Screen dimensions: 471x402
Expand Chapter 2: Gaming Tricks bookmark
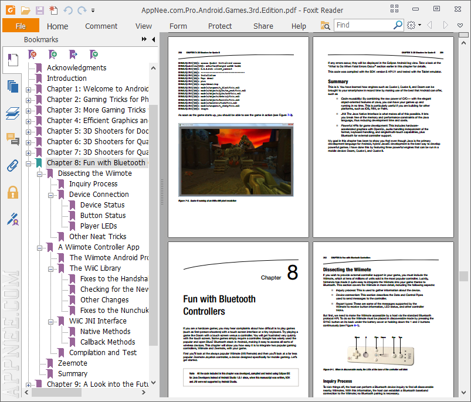28,100
